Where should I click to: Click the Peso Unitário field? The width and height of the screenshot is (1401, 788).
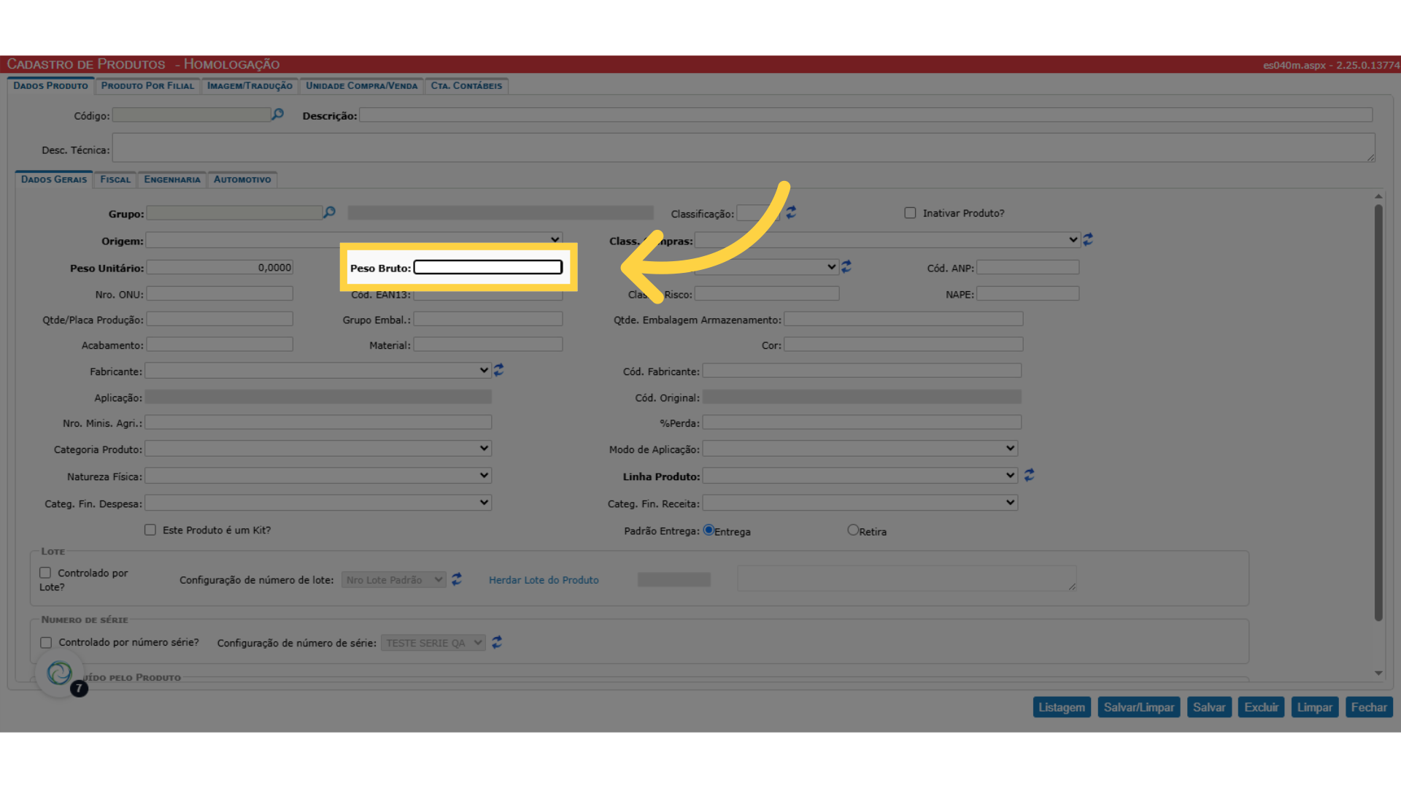pyautogui.click(x=220, y=267)
